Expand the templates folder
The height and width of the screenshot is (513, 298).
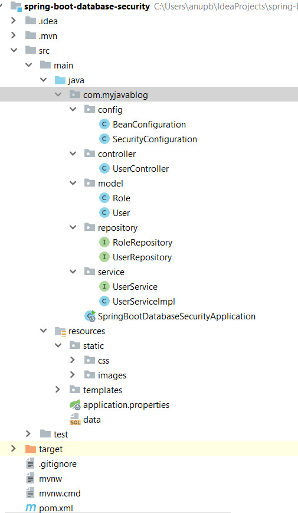point(58,390)
